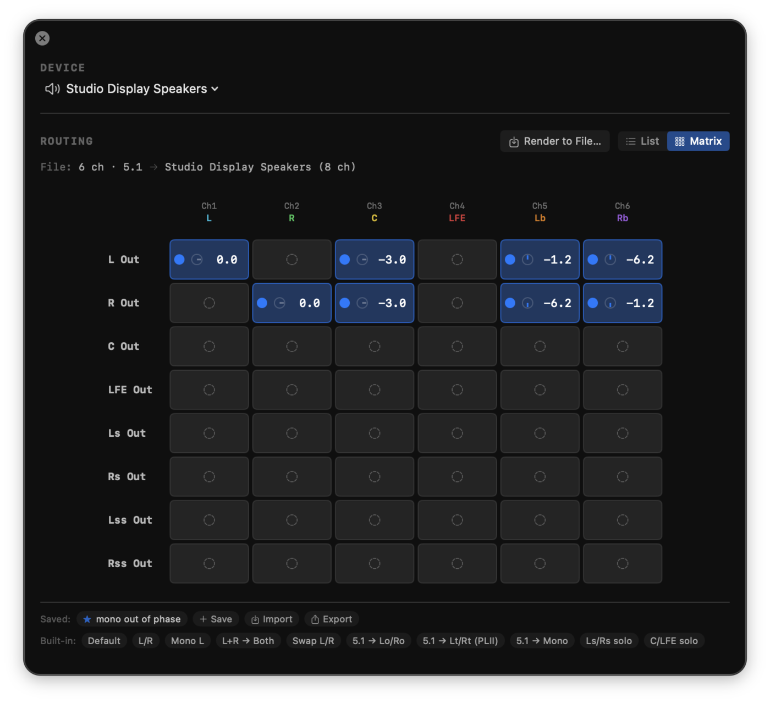Toggle Ch3 C to L Out routing dot
This screenshot has width=770, height=703.
(345, 260)
